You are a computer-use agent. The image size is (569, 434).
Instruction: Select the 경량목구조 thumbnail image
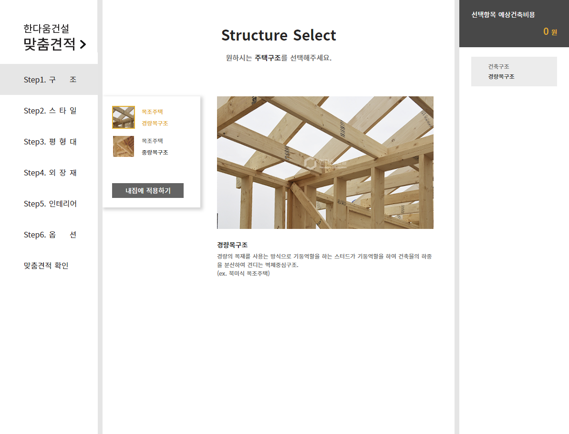pyautogui.click(x=124, y=117)
